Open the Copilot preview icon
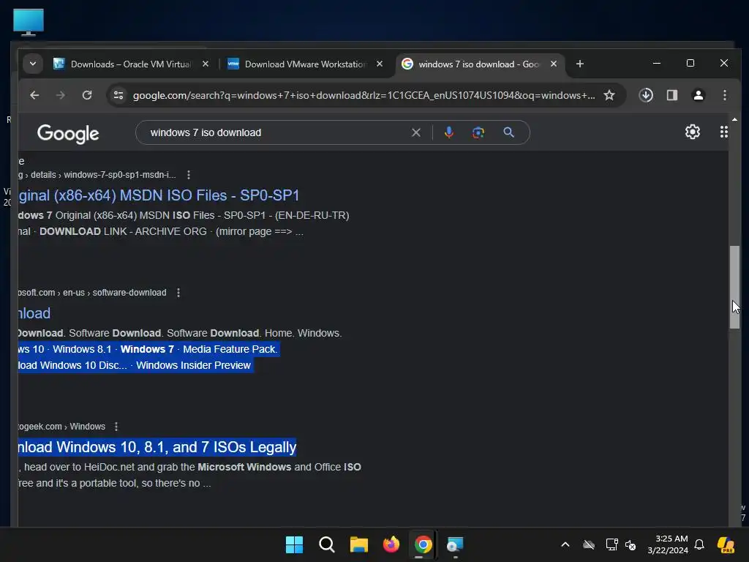The height and width of the screenshot is (562, 749). tap(726, 544)
